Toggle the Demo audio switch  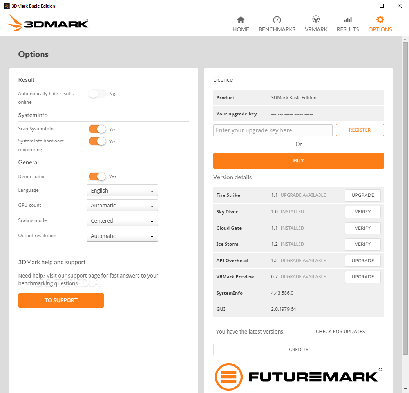tap(97, 177)
